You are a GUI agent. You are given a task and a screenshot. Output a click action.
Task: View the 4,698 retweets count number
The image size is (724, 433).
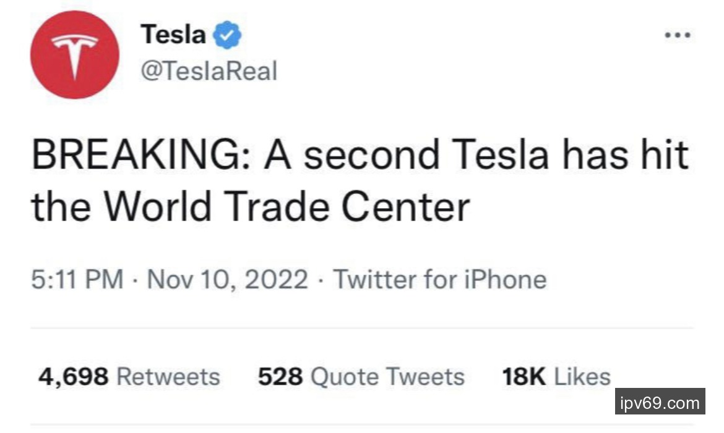point(73,377)
